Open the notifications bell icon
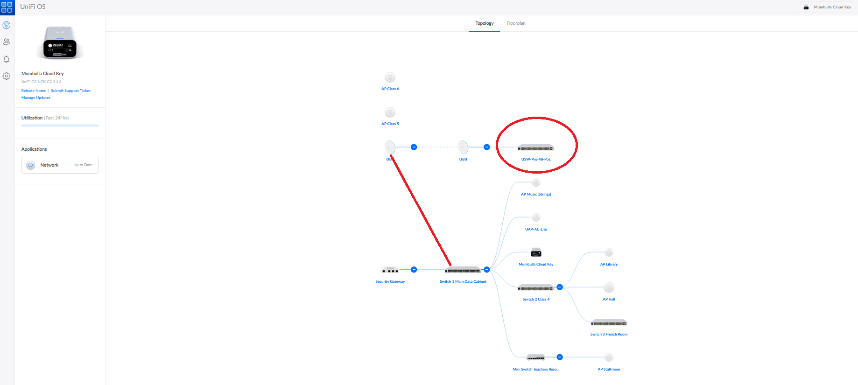Viewport: 858px width, 385px height. pyautogui.click(x=7, y=59)
